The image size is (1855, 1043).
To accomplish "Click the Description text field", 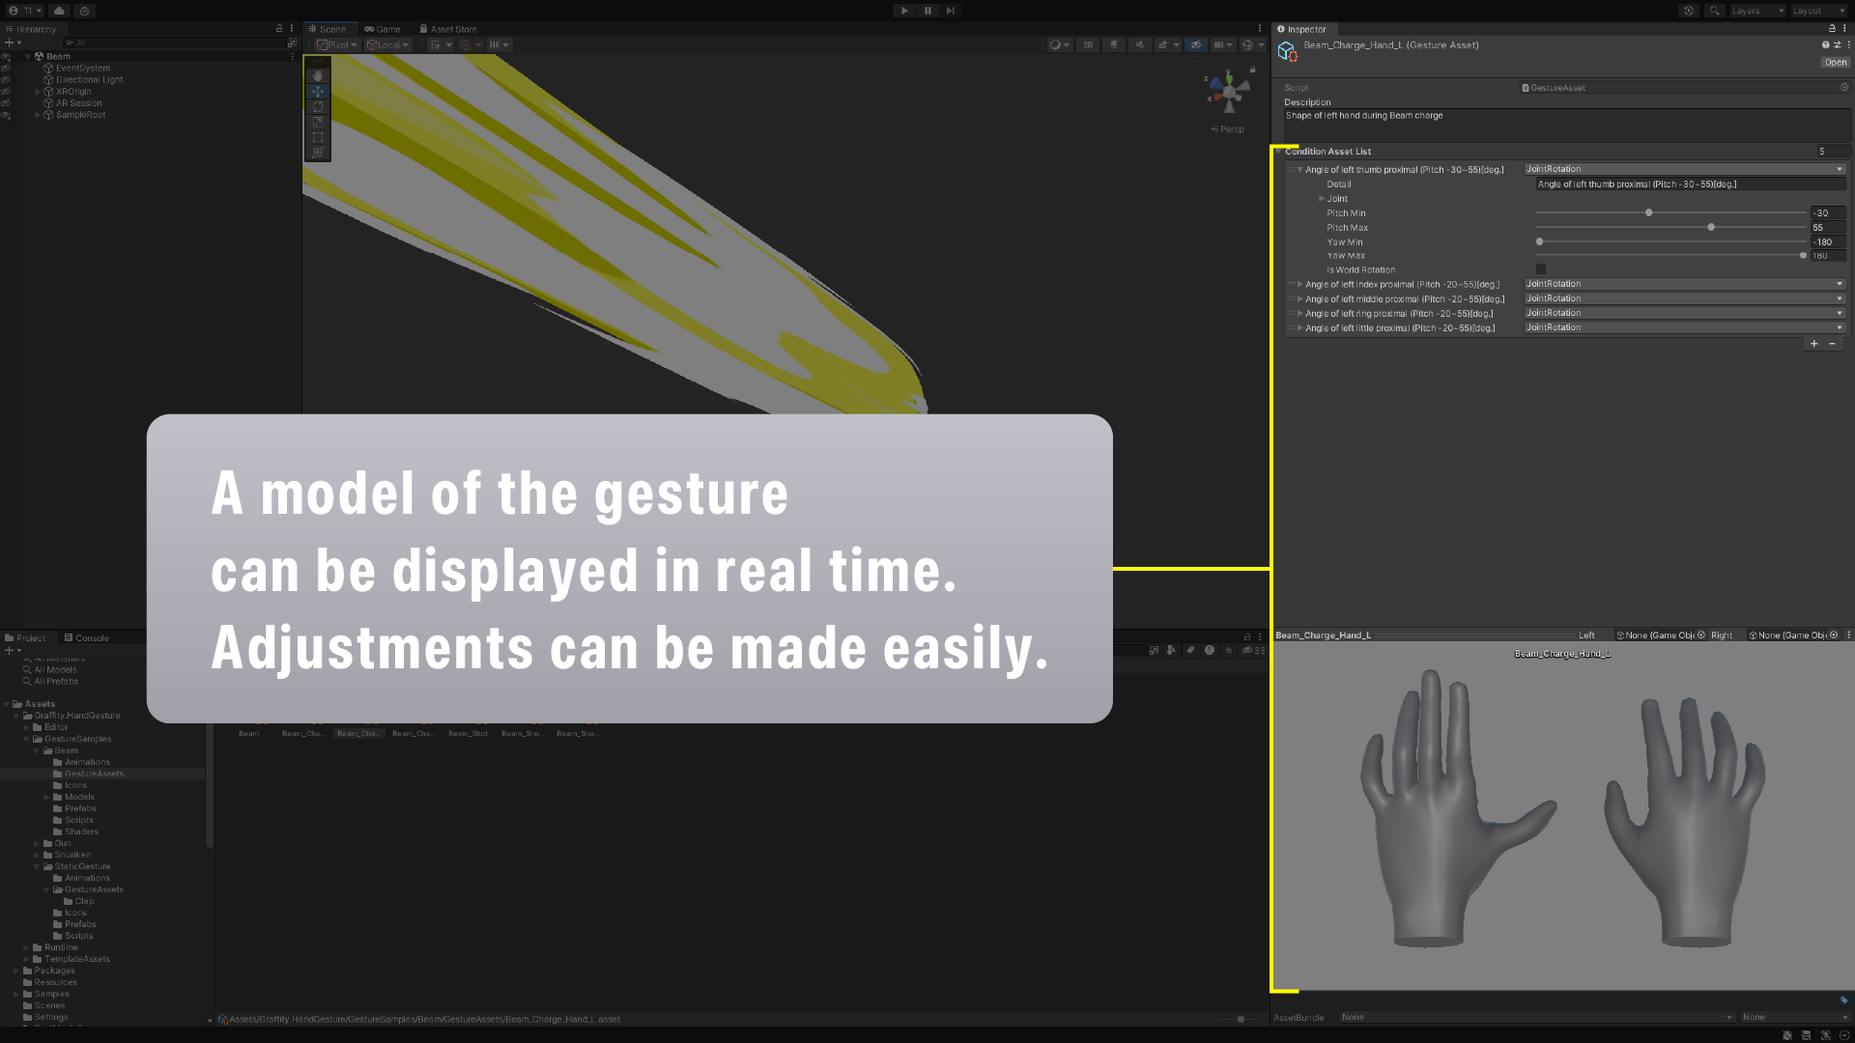I will (1567, 125).
